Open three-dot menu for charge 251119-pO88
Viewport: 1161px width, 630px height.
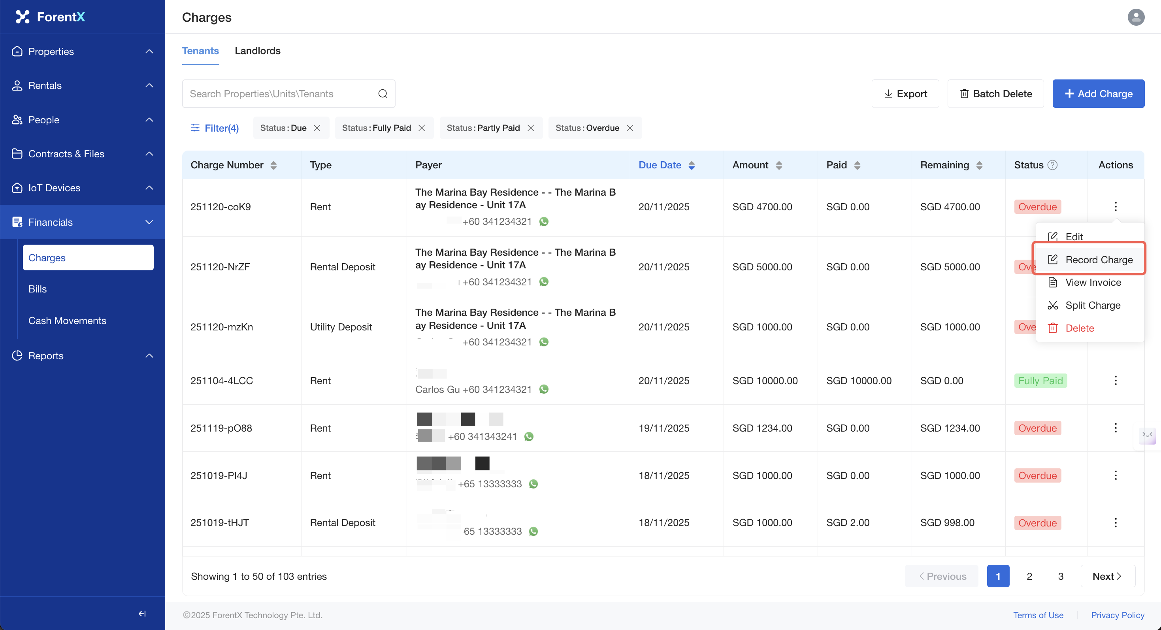click(x=1116, y=428)
